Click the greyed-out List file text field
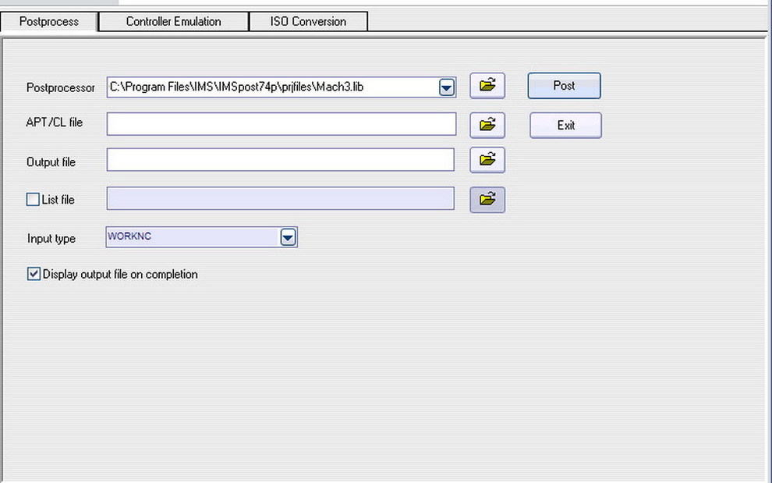The height and width of the screenshot is (483, 772). point(280,199)
